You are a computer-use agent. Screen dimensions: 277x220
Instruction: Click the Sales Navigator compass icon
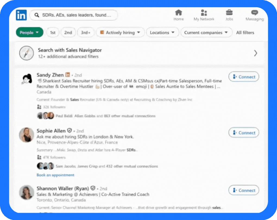[x=26, y=53]
